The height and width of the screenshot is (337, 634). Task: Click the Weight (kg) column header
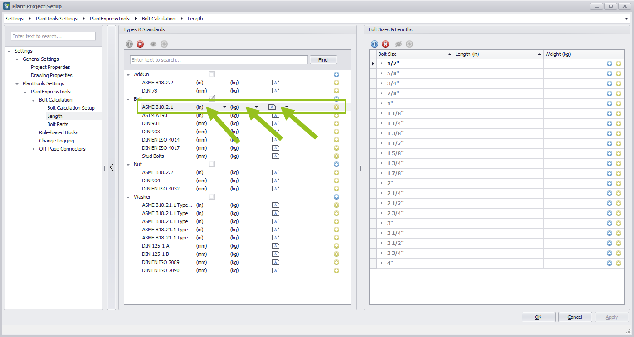click(x=584, y=54)
